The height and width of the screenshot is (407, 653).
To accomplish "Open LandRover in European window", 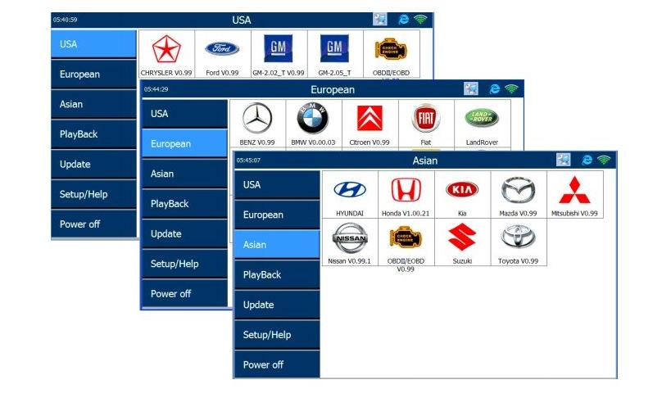I will 483,124.
